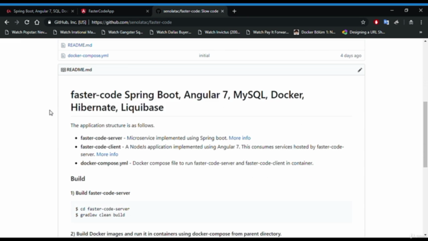Click the bold 'docker-compose.yml' list item text
Image resolution: width=428 pixels, height=241 pixels.
tap(104, 163)
